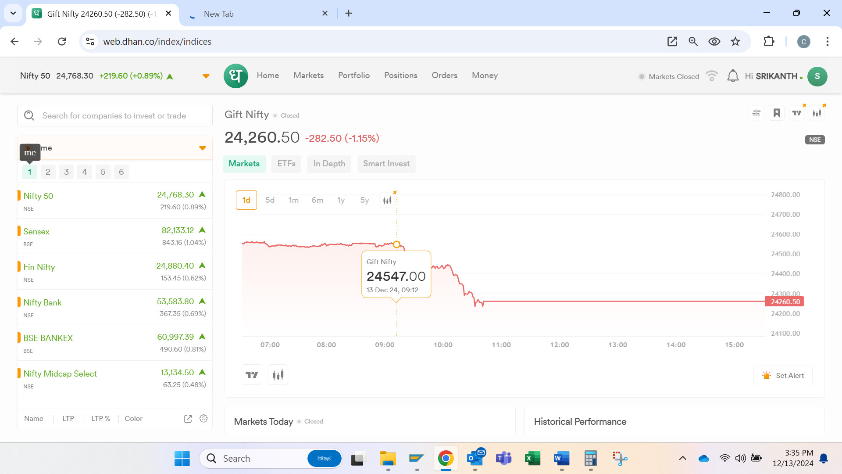Open watchlist settings gear icon

point(203,419)
